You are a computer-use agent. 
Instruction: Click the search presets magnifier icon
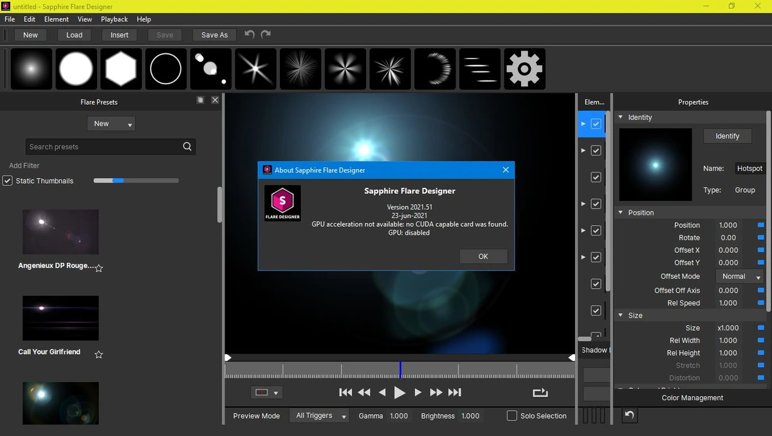tap(187, 147)
